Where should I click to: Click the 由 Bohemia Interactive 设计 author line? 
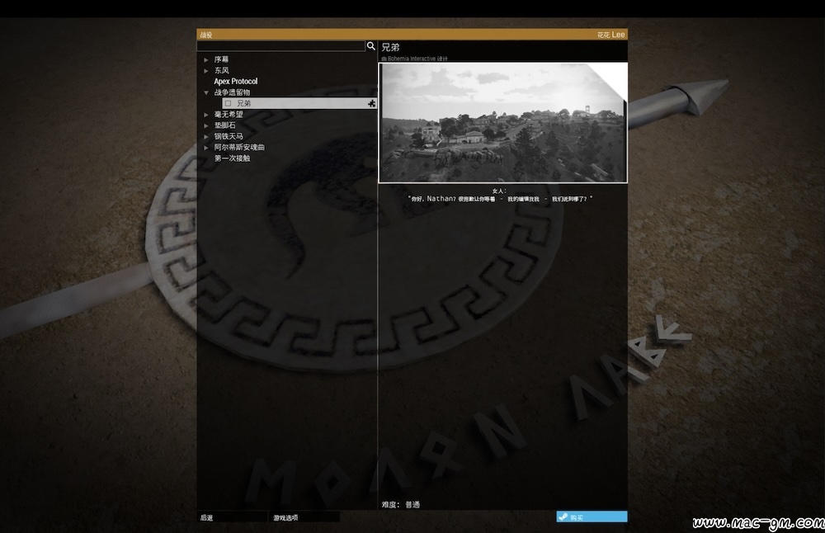tap(414, 59)
